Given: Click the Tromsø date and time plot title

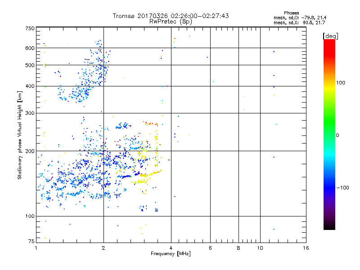Looking at the screenshot, I should (171, 16).
